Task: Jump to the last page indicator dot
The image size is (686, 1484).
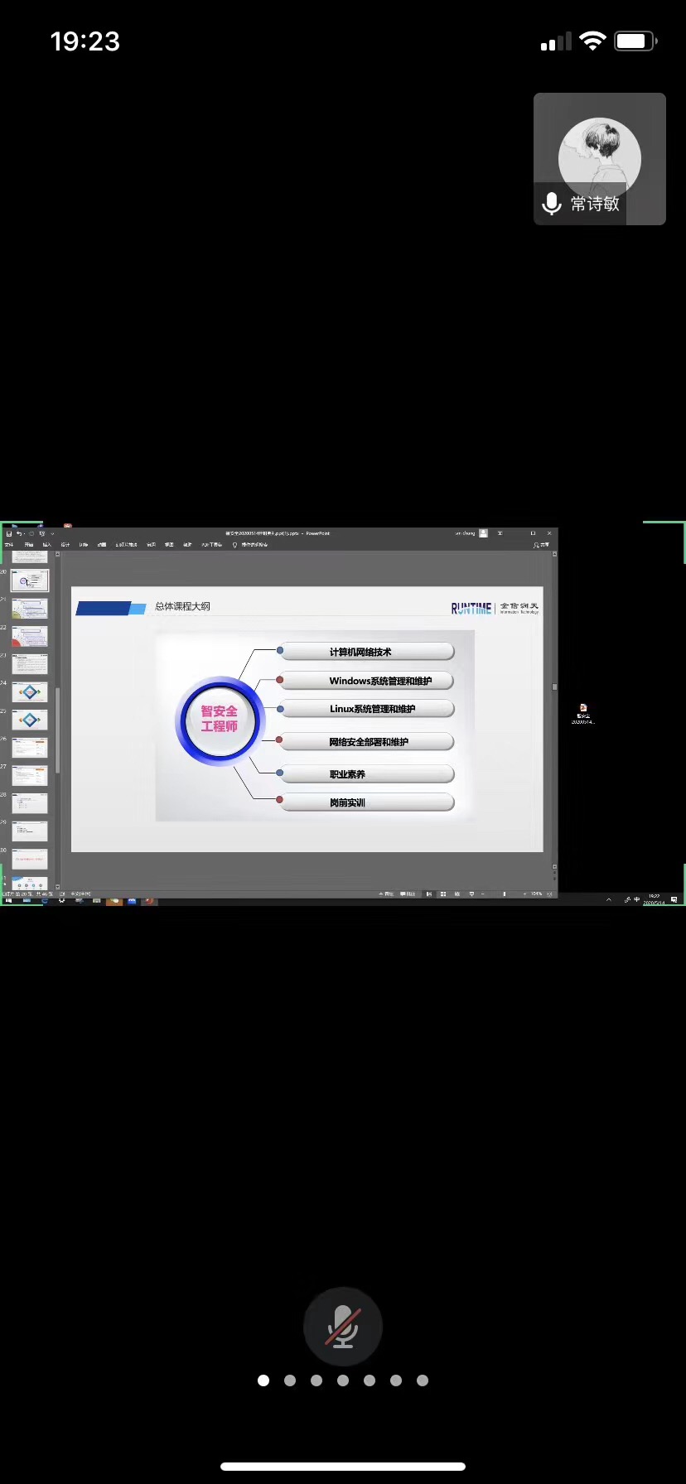Action: [x=423, y=1380]
